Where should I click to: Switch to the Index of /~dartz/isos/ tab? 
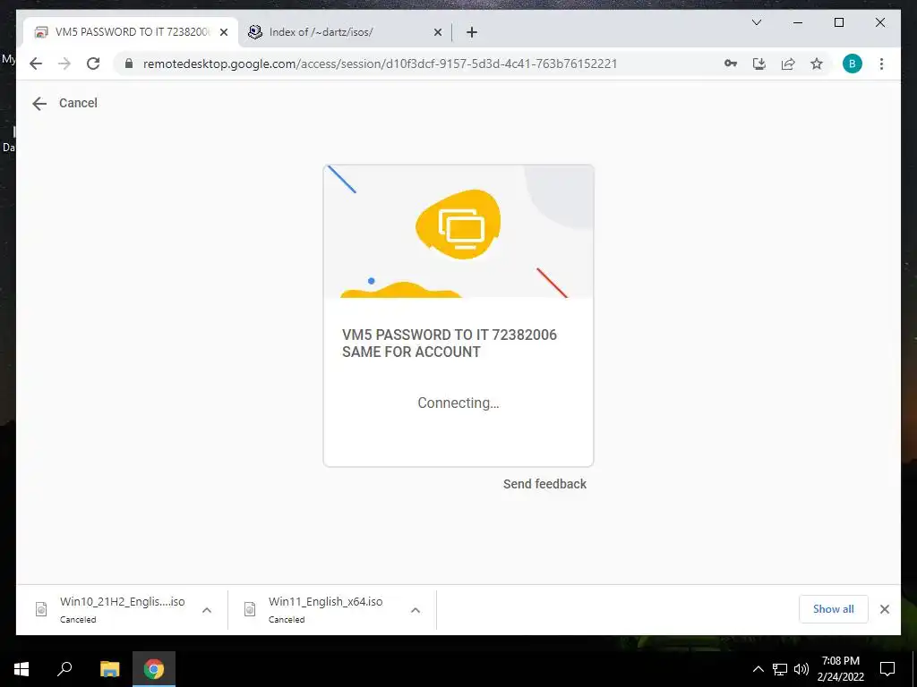click(x=345, y=32)
